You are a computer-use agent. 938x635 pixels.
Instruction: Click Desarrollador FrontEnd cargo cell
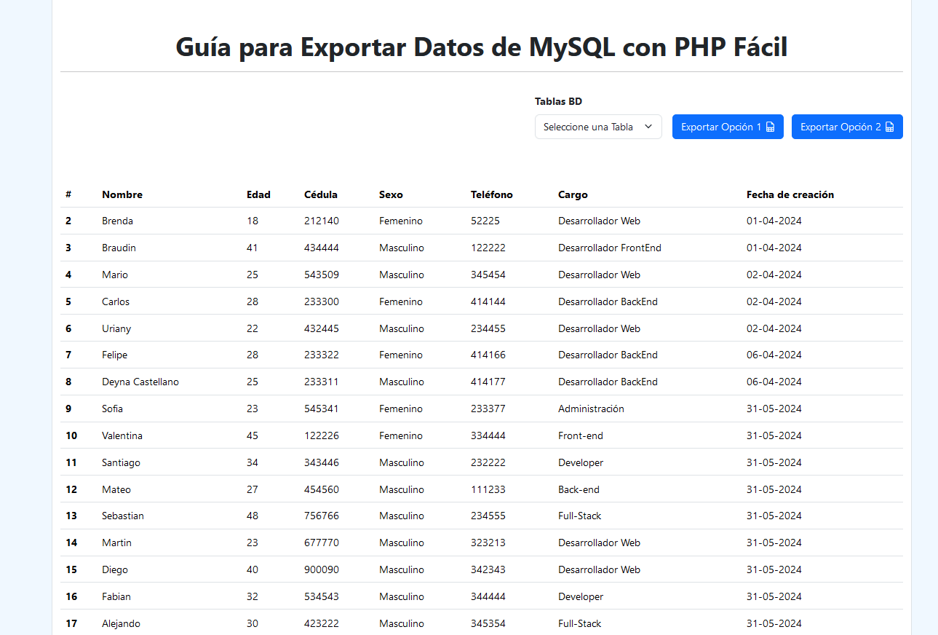pos(610,248)
